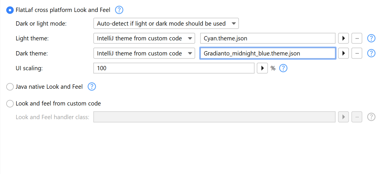Choose Look and feel from custom code
380x174 pixels.
pyautogui.click(x=10, y=104)
